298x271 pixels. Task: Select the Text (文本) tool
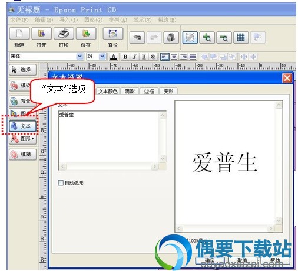click(x=23, y=126)
